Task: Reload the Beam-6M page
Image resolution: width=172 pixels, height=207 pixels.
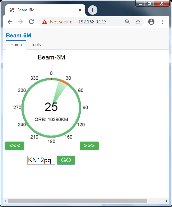Action: [31, 22]
